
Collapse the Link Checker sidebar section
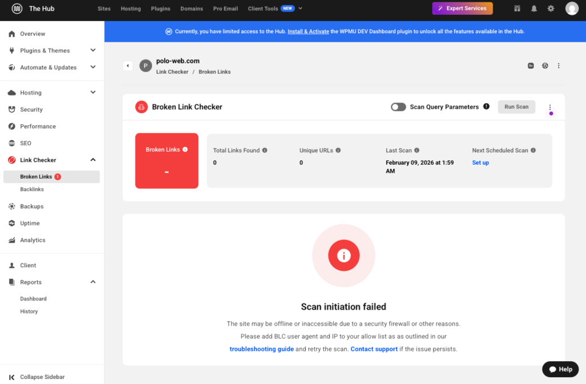pyautogui.click(x=93, y=160)
